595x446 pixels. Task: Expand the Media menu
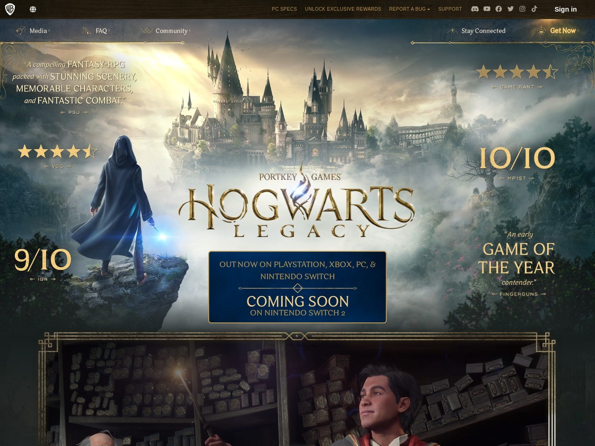(x=40, y=31)
